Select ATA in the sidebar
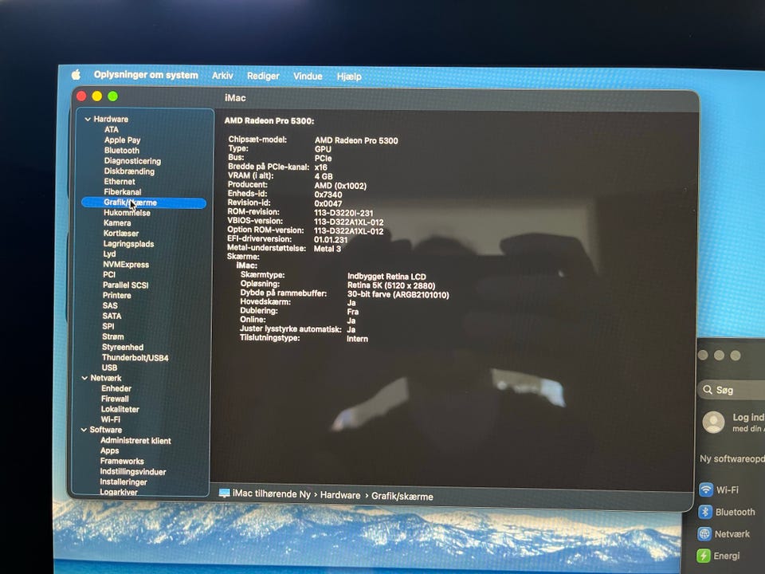 112,129
